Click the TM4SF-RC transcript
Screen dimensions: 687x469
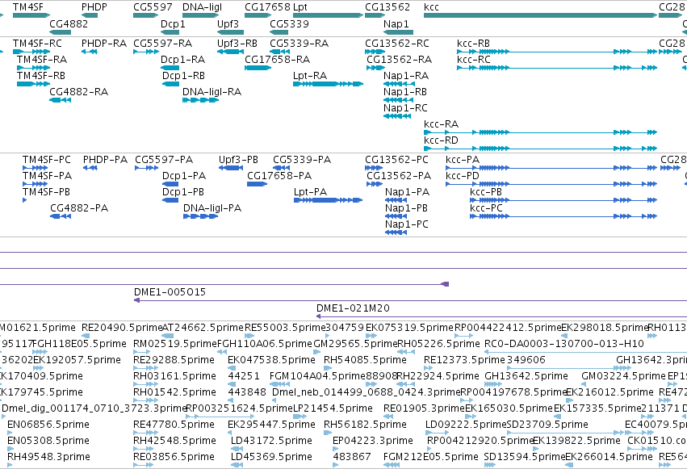coord(31,52)
